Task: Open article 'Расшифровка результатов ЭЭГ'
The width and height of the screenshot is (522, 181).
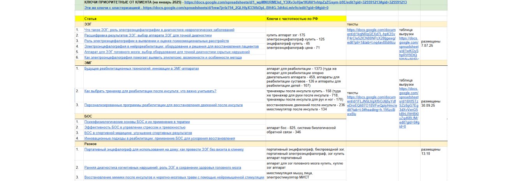Action: tap(148, 35)
